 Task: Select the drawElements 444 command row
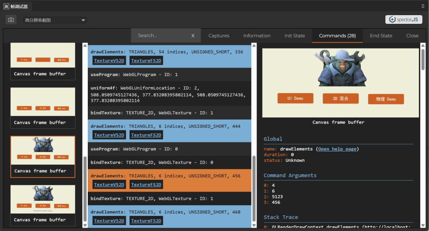point(169,131)
